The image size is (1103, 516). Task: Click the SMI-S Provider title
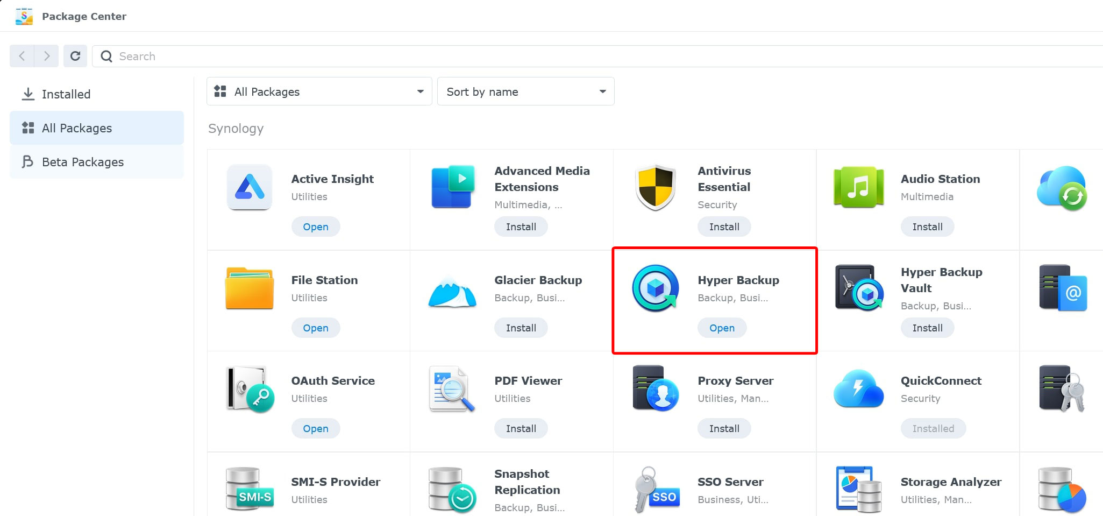(x=336, y=482)
